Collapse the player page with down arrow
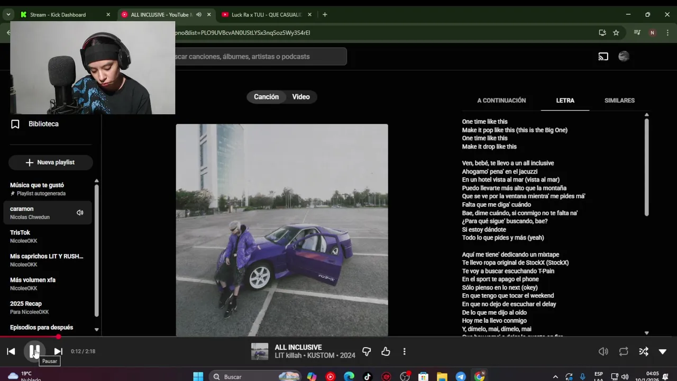 (663, 351)
